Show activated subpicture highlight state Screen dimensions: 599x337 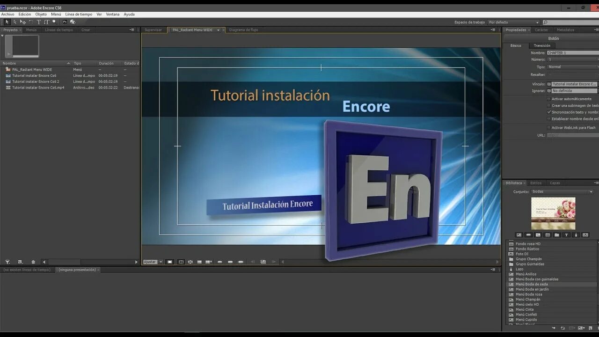tap(241, 262)
